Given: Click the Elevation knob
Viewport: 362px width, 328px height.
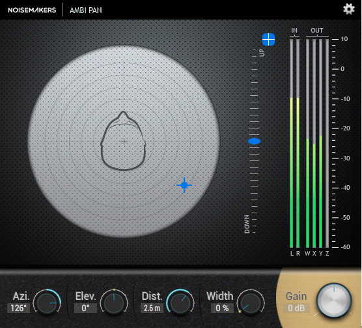Looking at the screenshot, I should [x=114, y=303].
